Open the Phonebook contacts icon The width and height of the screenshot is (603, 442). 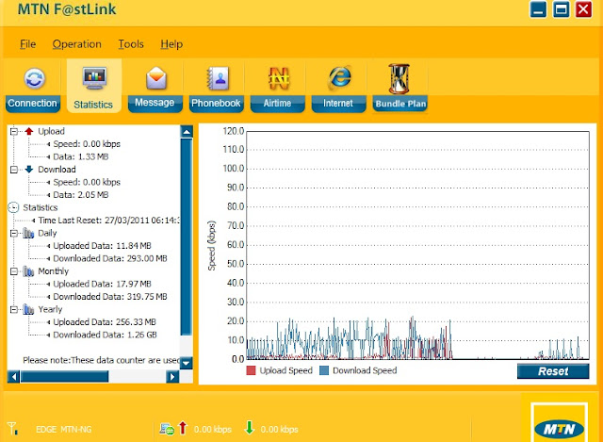tap(218, 78)
